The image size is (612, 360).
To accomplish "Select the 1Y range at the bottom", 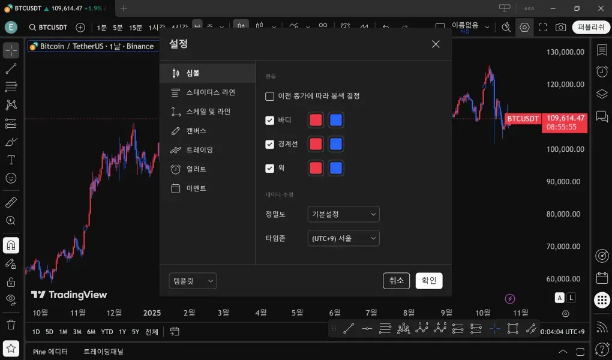I will coord(122,331).
